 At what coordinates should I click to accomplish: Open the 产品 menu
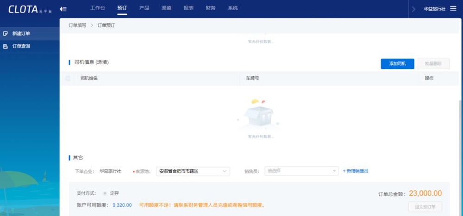(144, 8)
